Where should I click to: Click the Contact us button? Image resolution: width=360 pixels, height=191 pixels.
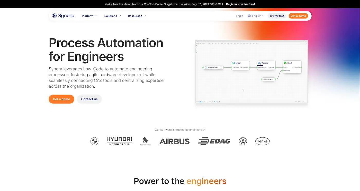pyautogui.click(x=89, y=99)
